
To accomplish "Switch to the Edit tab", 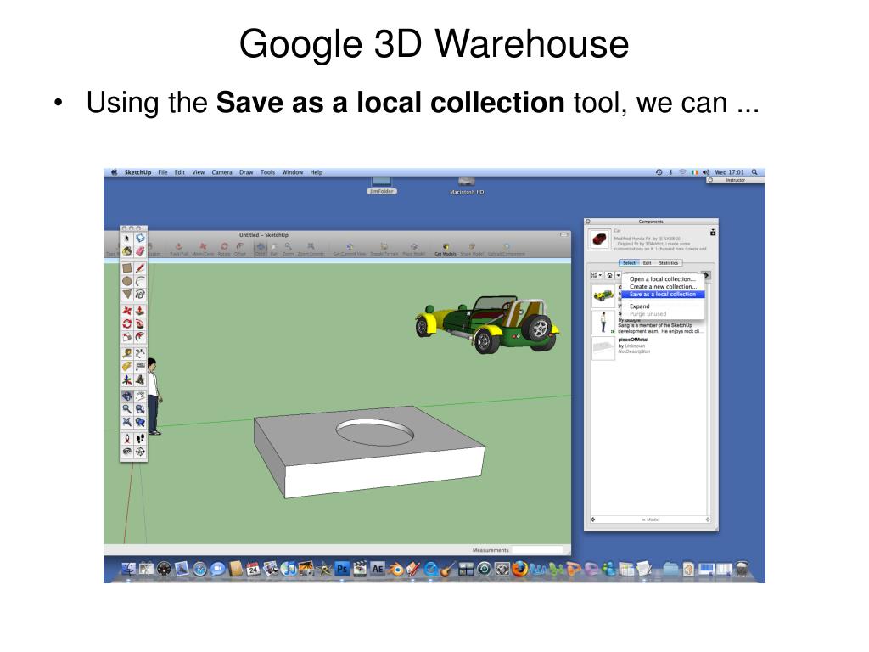I will (x=647, y=263).
